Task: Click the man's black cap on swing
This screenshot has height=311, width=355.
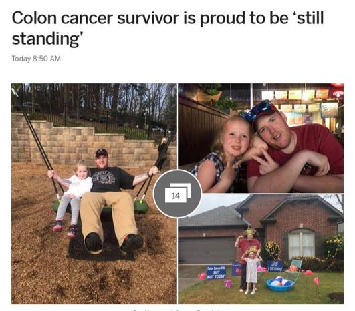Action: pyautogui.click(x=102, y=153)
